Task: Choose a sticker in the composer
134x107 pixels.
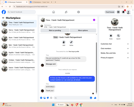Action: click(48, 98)
